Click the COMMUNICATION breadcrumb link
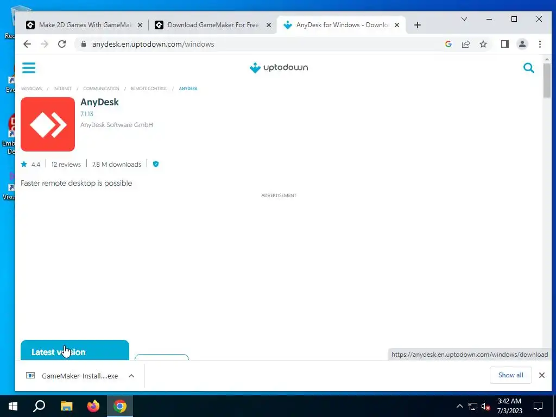The width and height of the screenshot is (556, 417). point(101,89)
